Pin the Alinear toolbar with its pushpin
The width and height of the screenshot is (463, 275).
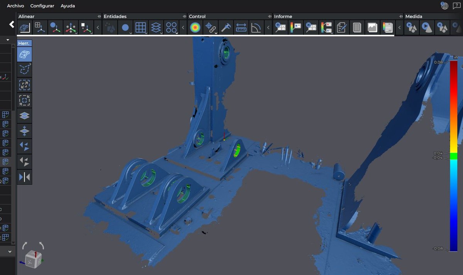[99, 16]
